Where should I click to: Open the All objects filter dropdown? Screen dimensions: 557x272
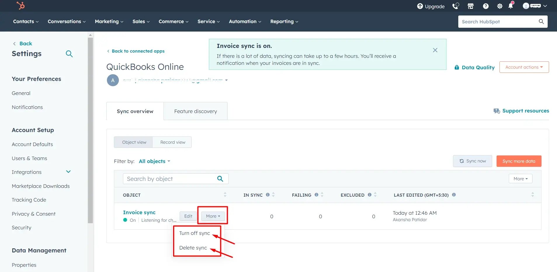[x=155, y=161]
